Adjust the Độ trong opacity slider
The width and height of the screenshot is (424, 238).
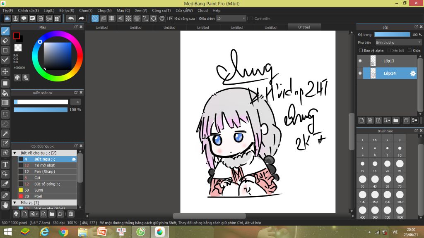tap(392, 35)
